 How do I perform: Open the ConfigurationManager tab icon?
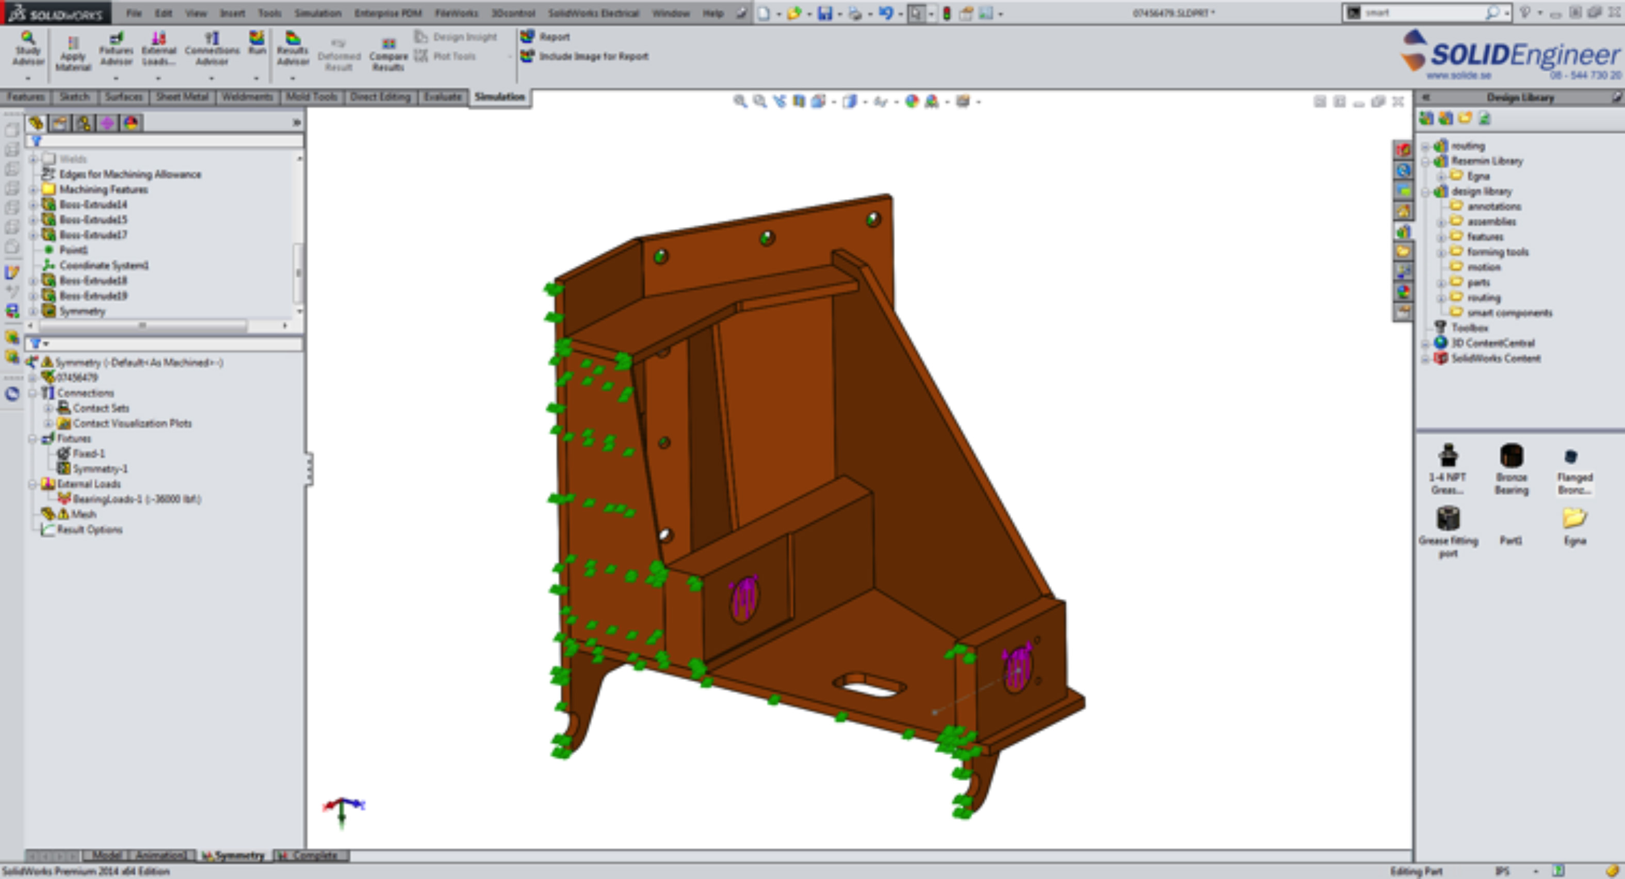pos(83,123)
